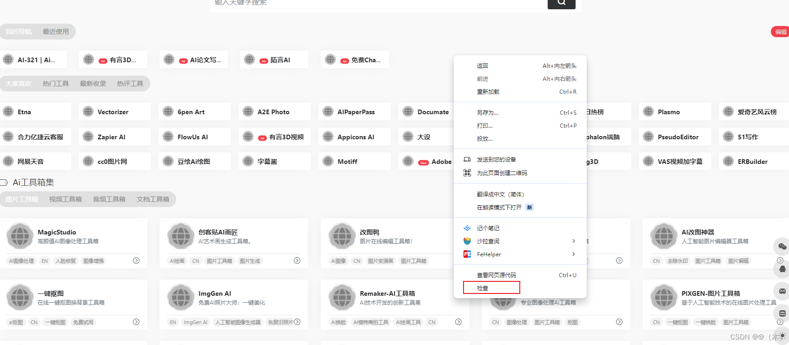Click the 沙拉查词 extension icon
The height and width of the screenshot is (345, 789).
pyautogui.click(x=467, y=241)
